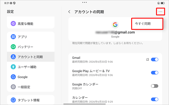The image size is (169, 105).
Task: Click the アプリ grid icon
Action: point(13,37)
